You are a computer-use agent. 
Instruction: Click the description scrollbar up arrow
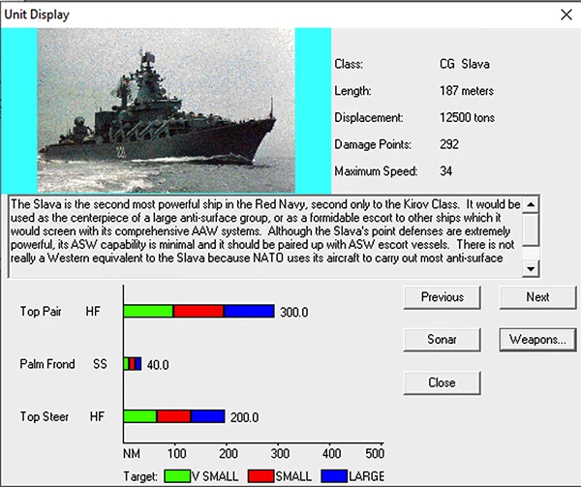(531, 204)
